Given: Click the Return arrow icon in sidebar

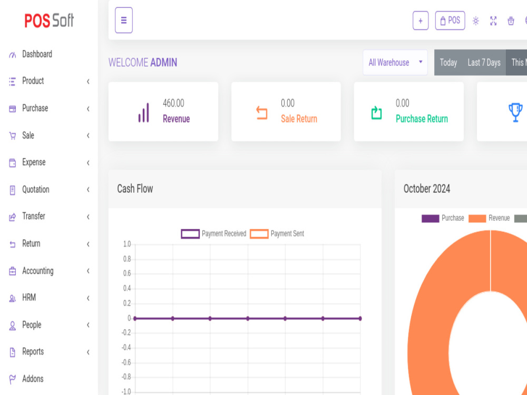Looking at the screenshot, I should coord(13,244).
